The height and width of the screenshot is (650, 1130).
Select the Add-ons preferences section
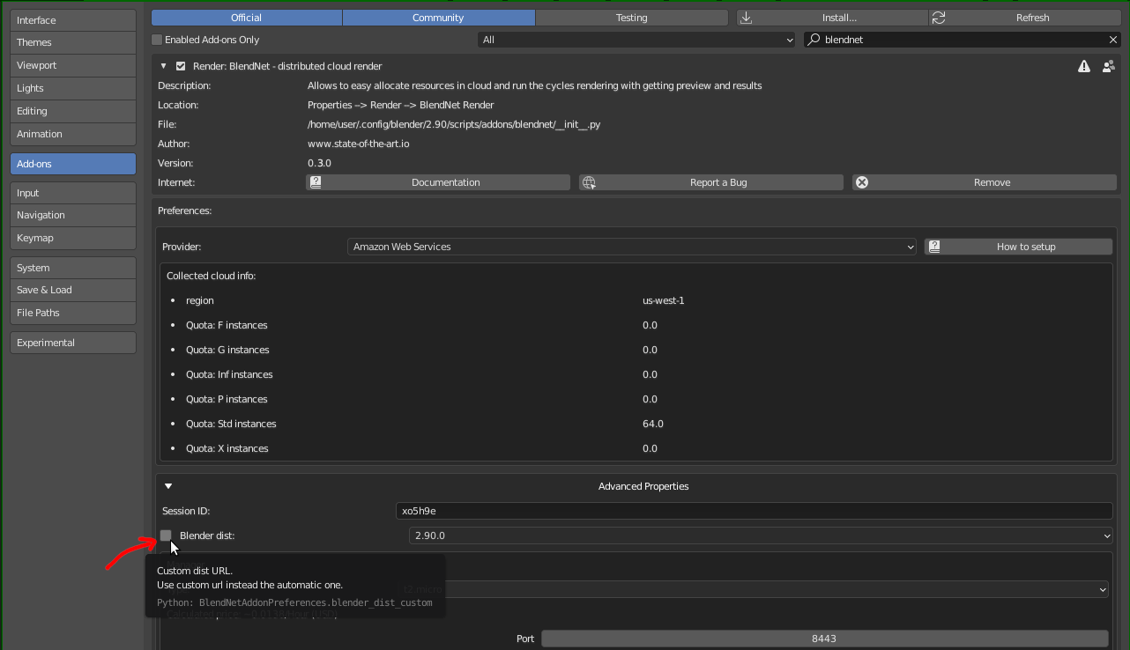tap(73, 164)
